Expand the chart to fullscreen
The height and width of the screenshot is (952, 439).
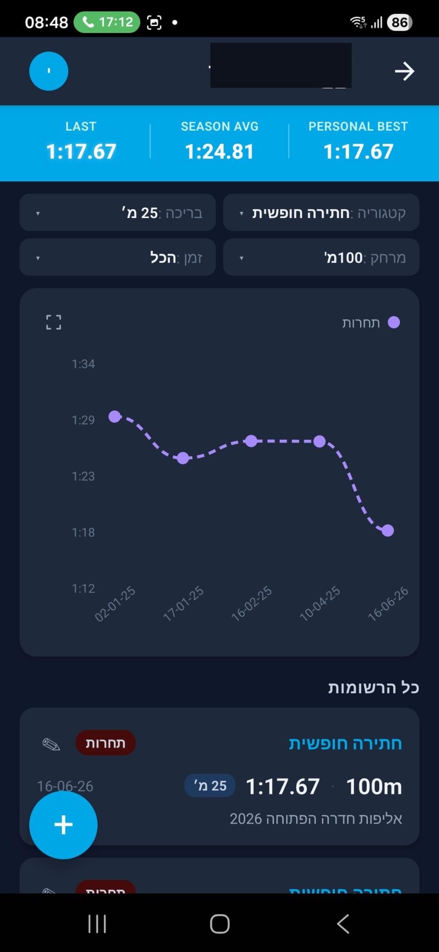tap(53, 322)
